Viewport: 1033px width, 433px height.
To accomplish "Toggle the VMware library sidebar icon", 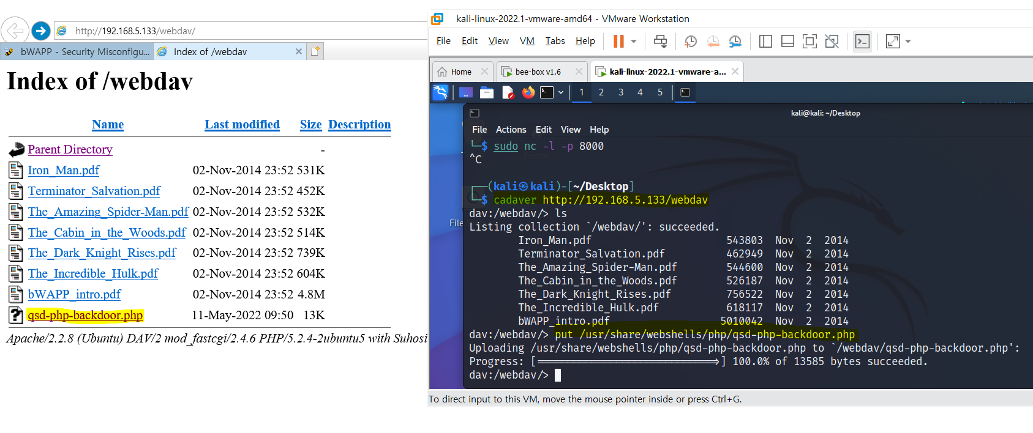I will [765, 41].
